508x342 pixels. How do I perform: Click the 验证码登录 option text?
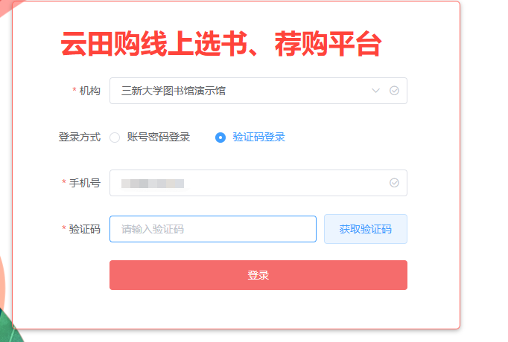tap(259, 138)
